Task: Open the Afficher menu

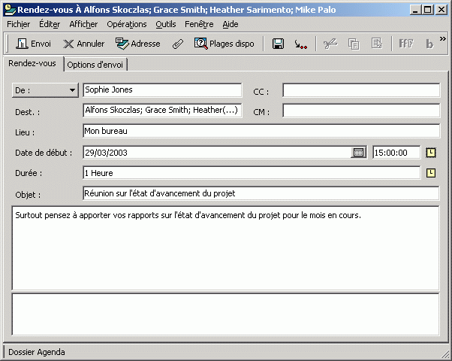Action: pos(83,24)
